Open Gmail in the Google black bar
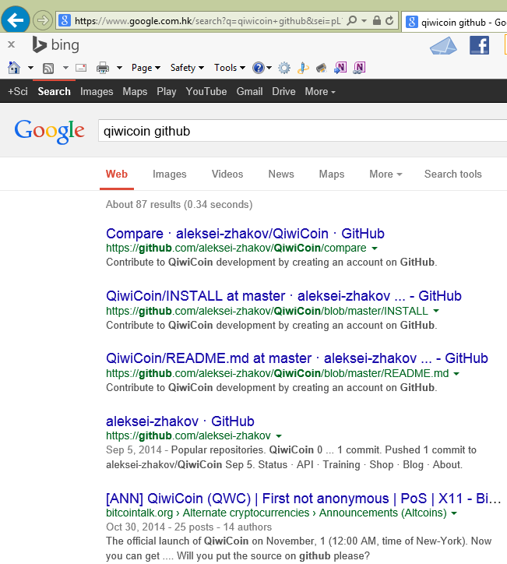This screenshot has height=564, width=507. [x=249, y=91]
